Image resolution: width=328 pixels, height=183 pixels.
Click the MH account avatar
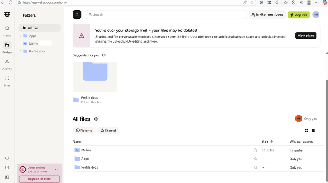pos(316,14)
